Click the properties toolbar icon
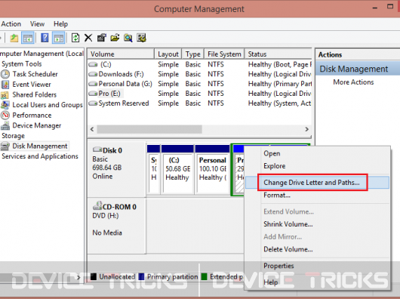Viewport: 400px width, 299px height. pyautogui.click(x=102, y=38)
